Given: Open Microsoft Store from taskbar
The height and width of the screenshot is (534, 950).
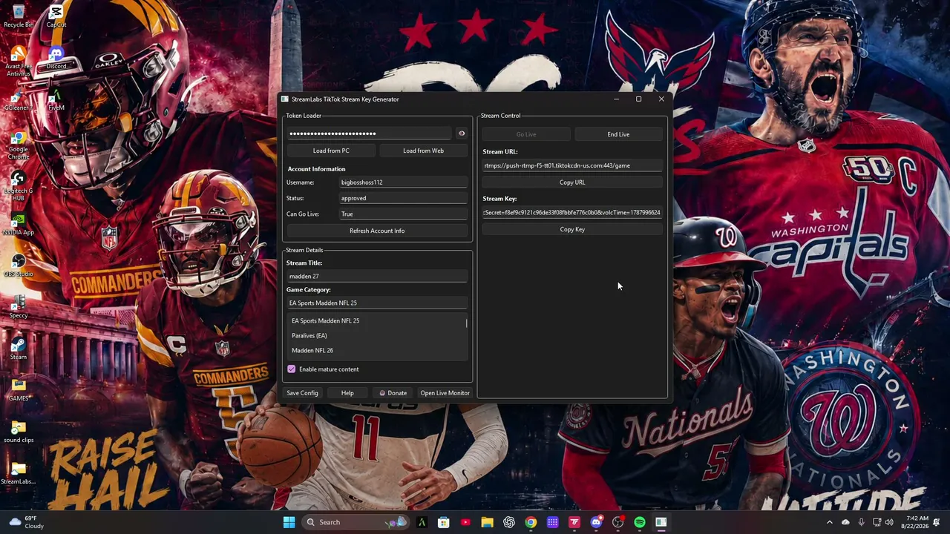Looking at the screenshot, I should [443, 522].
